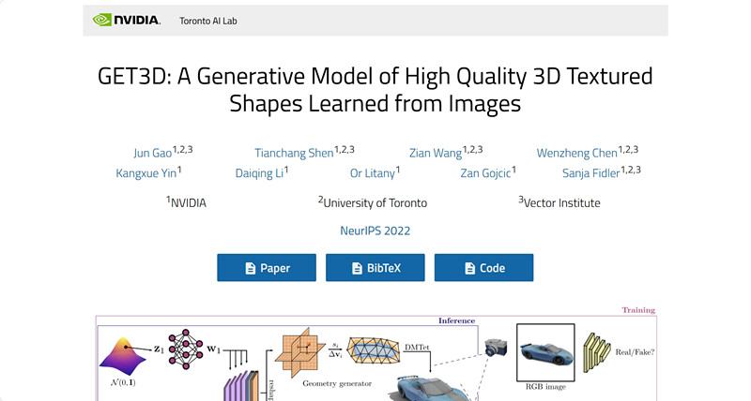Click the GET3D page title heading
This screenshot has height=401, width=751.
point(375,89)
